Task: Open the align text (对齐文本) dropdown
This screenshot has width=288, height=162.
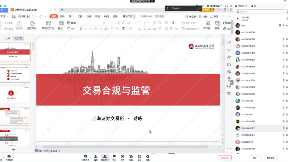Action: [189, 23]
